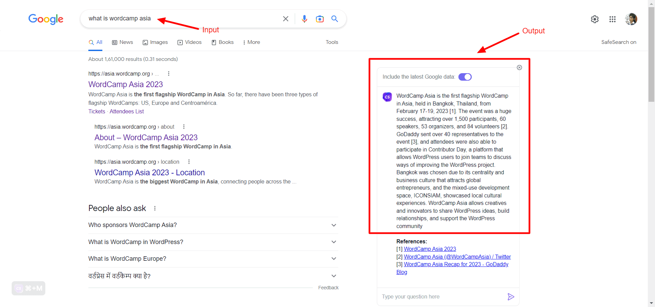
Task: Open reference 3 GoDaddy Blog recap link
Action: (x=456, y=264)
